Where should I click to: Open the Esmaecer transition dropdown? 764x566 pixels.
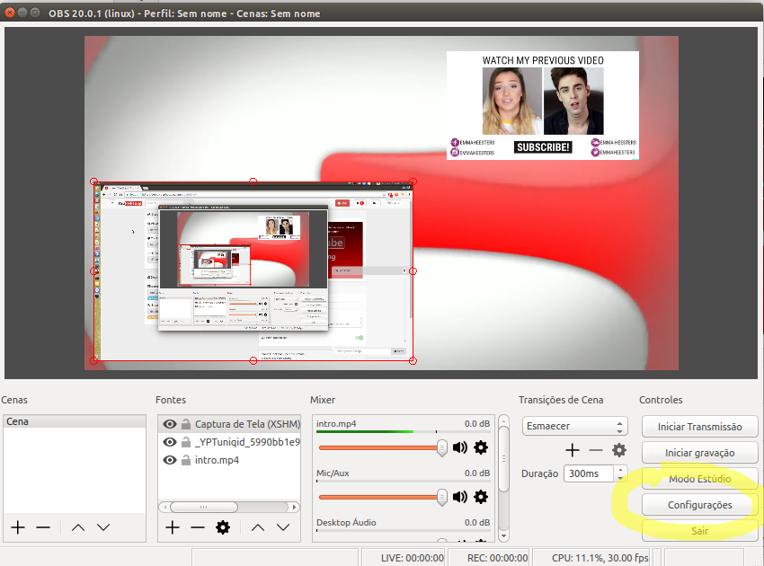pyautogui.click(x=574, y=426)
